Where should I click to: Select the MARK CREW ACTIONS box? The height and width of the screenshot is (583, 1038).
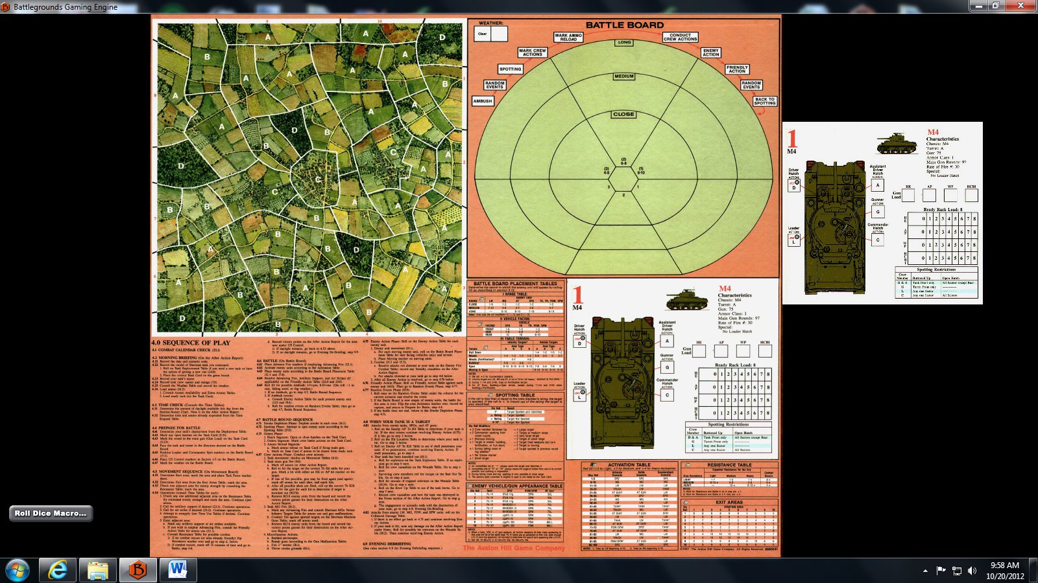[x=533, y=52]
